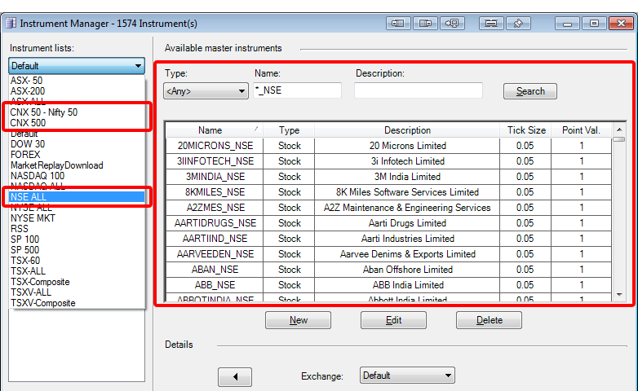Viewport: 638px width, 391px height.
Task: Select the 3MINDIA_NSE row
Action: click(388, 177)
